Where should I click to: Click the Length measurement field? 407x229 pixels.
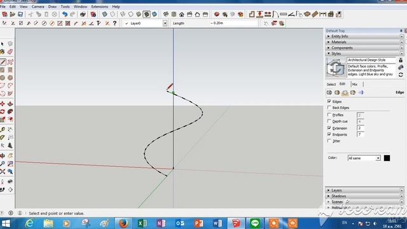click(233, 23)
